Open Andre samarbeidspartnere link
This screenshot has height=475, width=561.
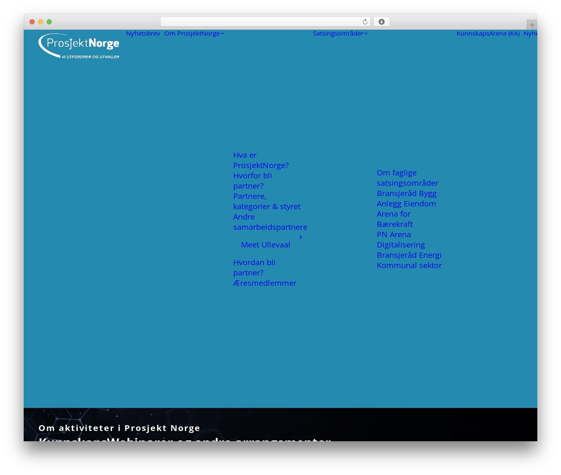point(270,222)
